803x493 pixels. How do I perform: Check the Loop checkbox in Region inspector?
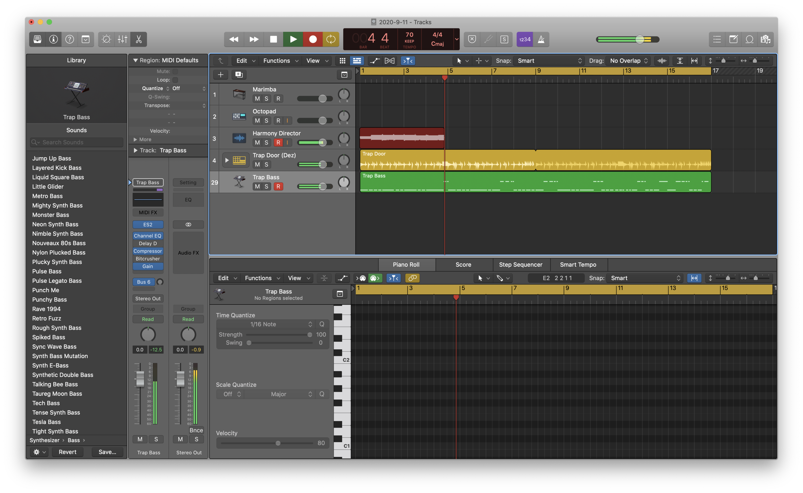coord(175,80)
